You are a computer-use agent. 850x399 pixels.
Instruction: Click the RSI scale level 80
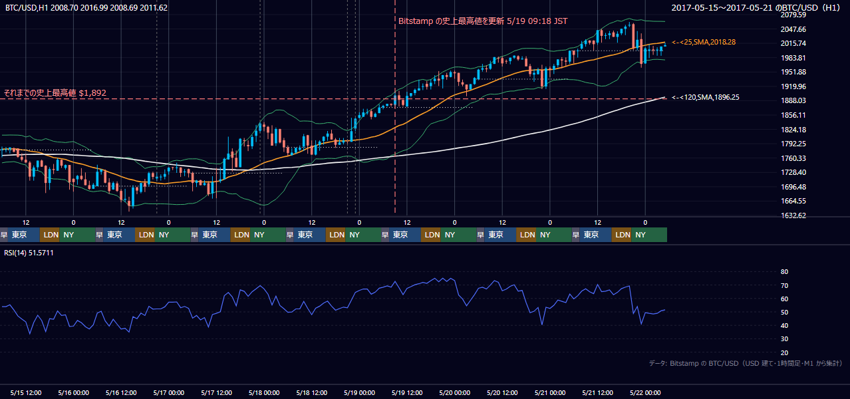point(784,272)
